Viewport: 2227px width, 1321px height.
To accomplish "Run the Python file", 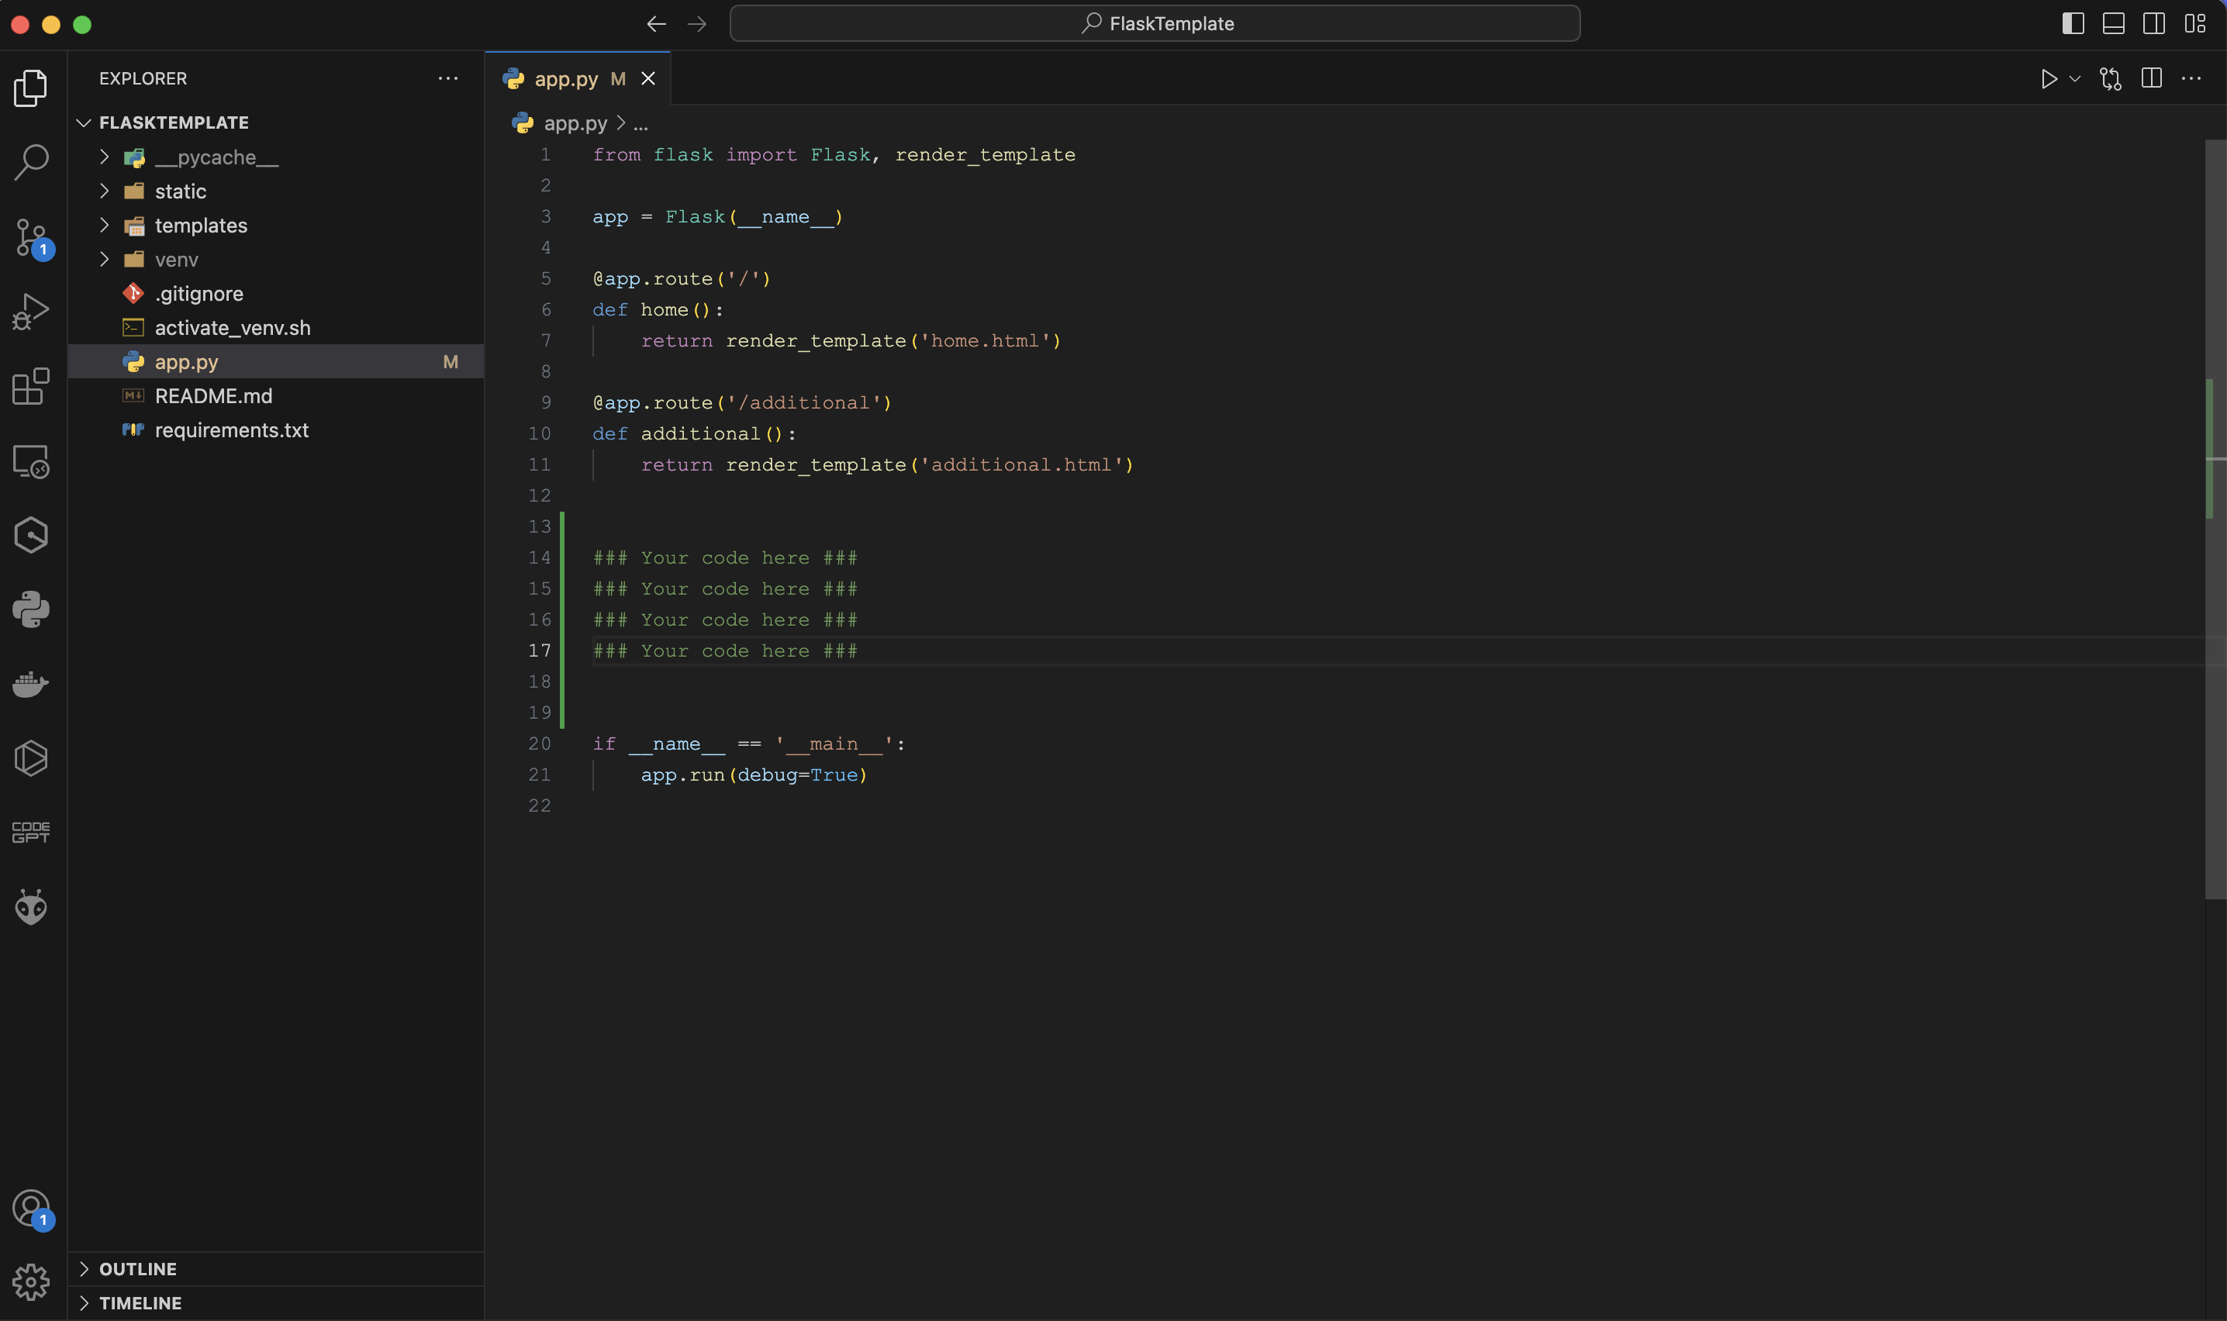I will point(2048,78).
